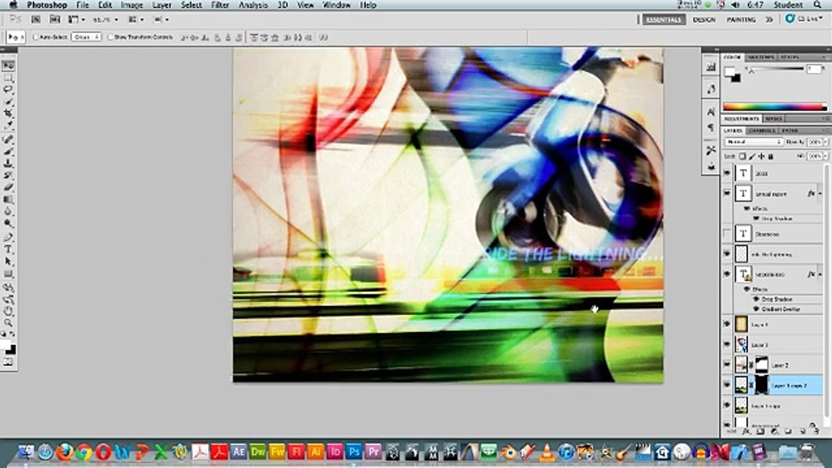Toggle lock transparent pixels
This screenshot has width=832, height=468.
pos(743,157)
